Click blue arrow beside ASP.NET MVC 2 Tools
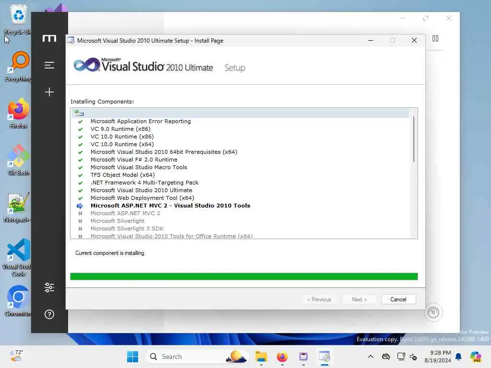 click(80, 206)
